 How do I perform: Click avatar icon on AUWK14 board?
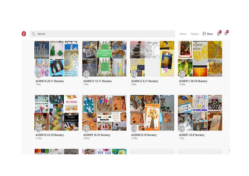pyautogui.click(x=39, y=74)
